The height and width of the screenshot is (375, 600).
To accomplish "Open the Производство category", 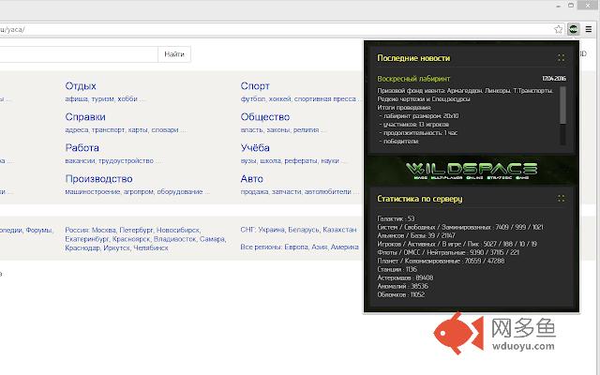I will [x=98, y=179].
